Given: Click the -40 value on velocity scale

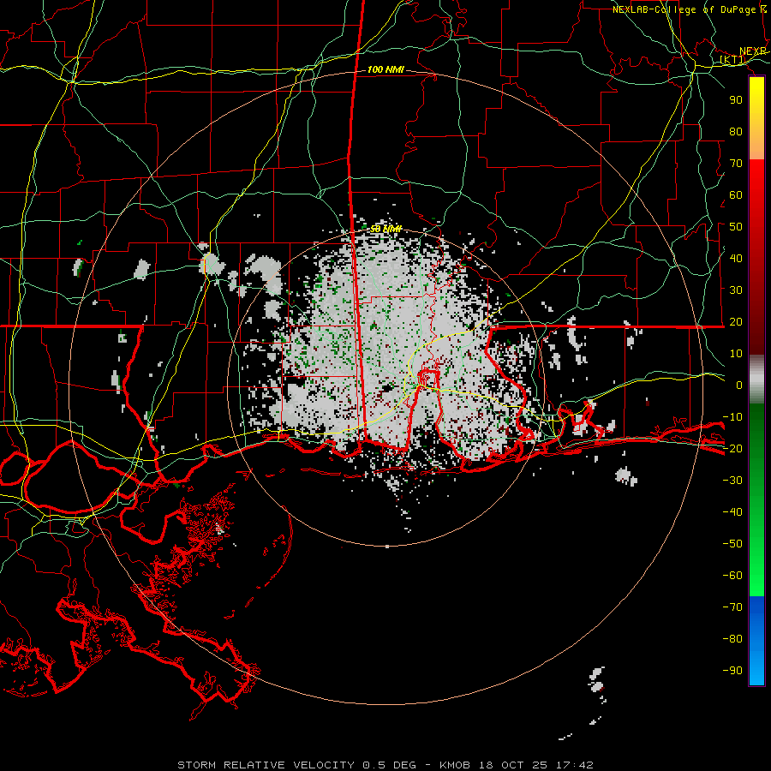Looking at the screenshot, I should 732,512.
